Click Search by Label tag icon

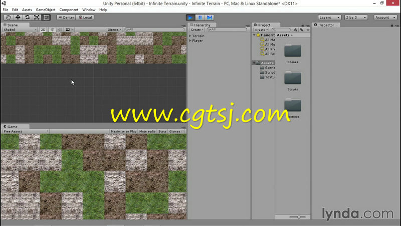[x=302, y=30]
